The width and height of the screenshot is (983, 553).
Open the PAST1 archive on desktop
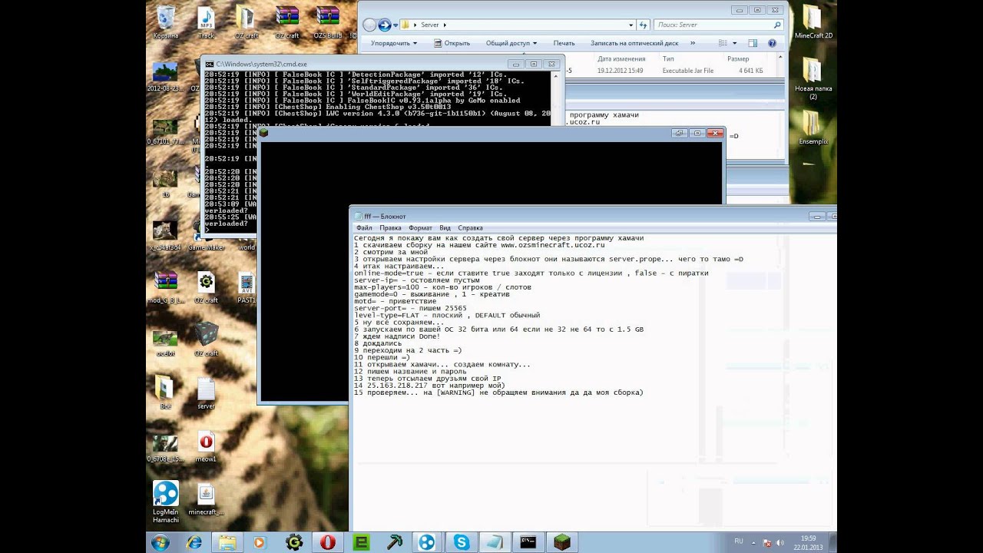coord(246,287)
